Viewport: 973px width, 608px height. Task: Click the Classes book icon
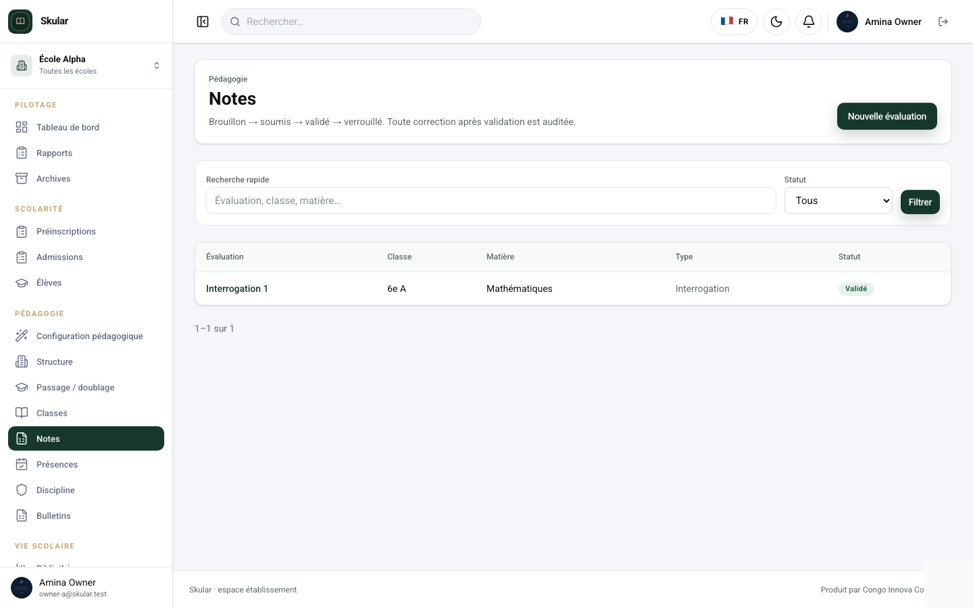click(22, 413)
